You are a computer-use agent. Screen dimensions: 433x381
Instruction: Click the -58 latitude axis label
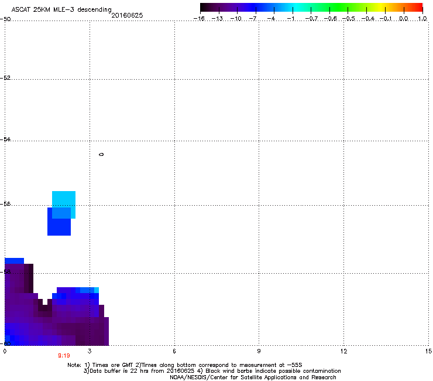click(x=5, y=272)
